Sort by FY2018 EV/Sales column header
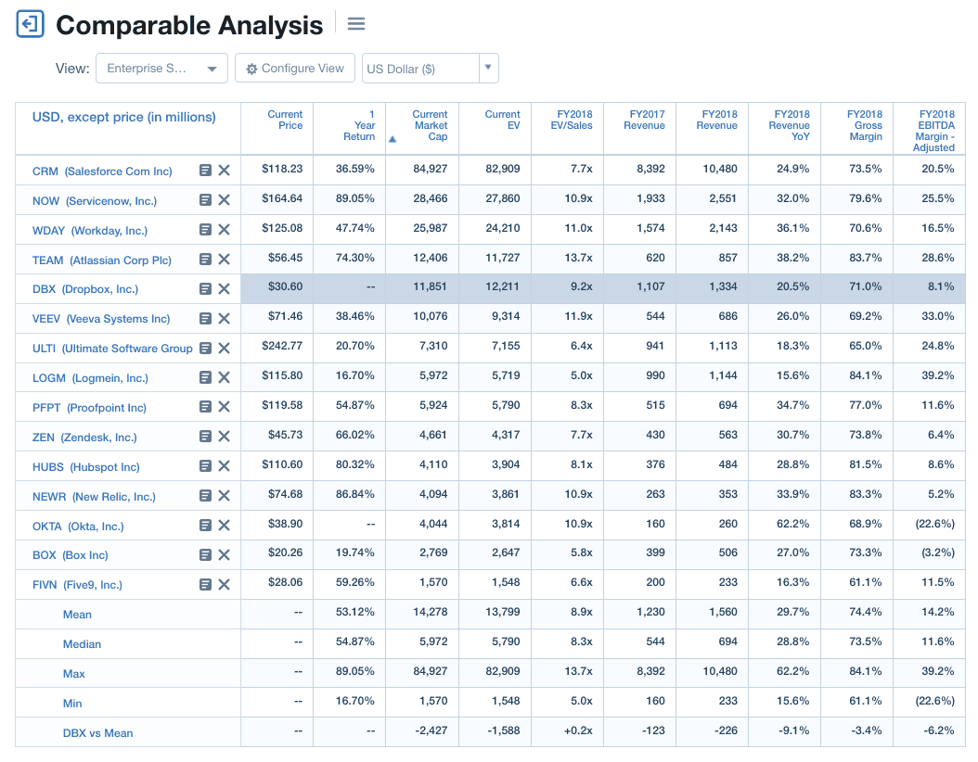The image size is (978, 762). (571, 121)
